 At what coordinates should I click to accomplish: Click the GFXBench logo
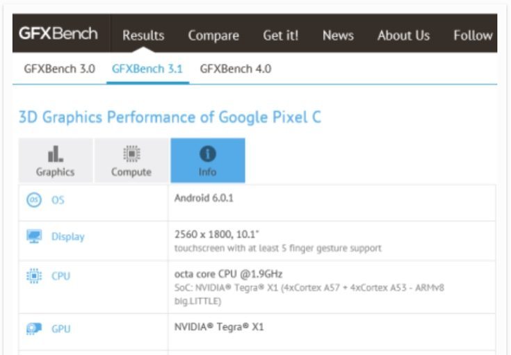coord(58,33)
